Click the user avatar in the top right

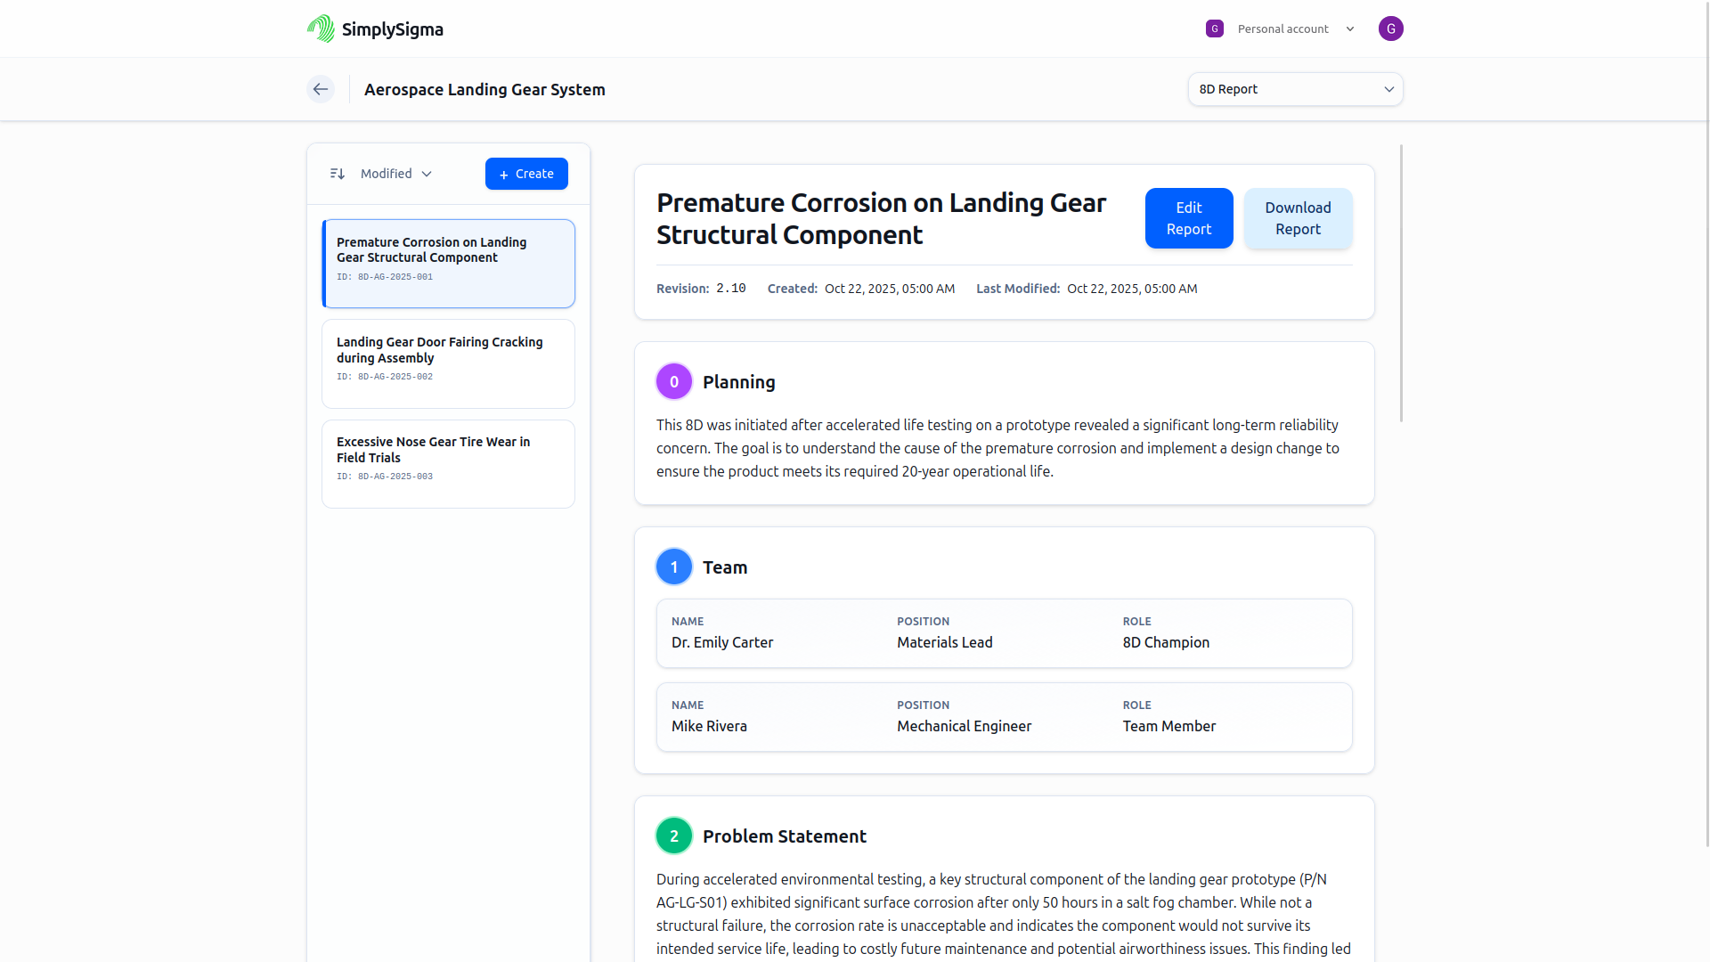point(1391,28)
